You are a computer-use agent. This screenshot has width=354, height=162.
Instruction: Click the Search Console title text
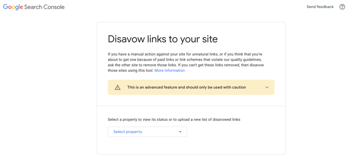tap(44, 7)
